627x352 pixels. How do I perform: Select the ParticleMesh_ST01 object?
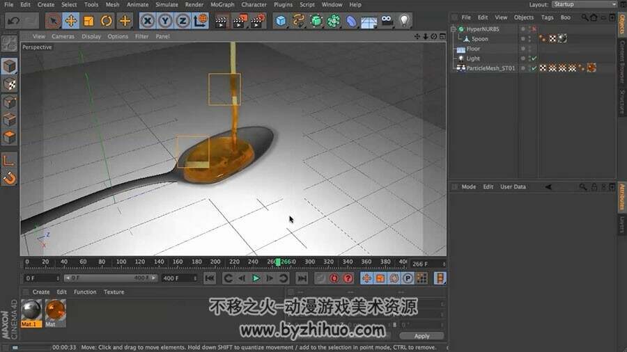coord(490,68)
